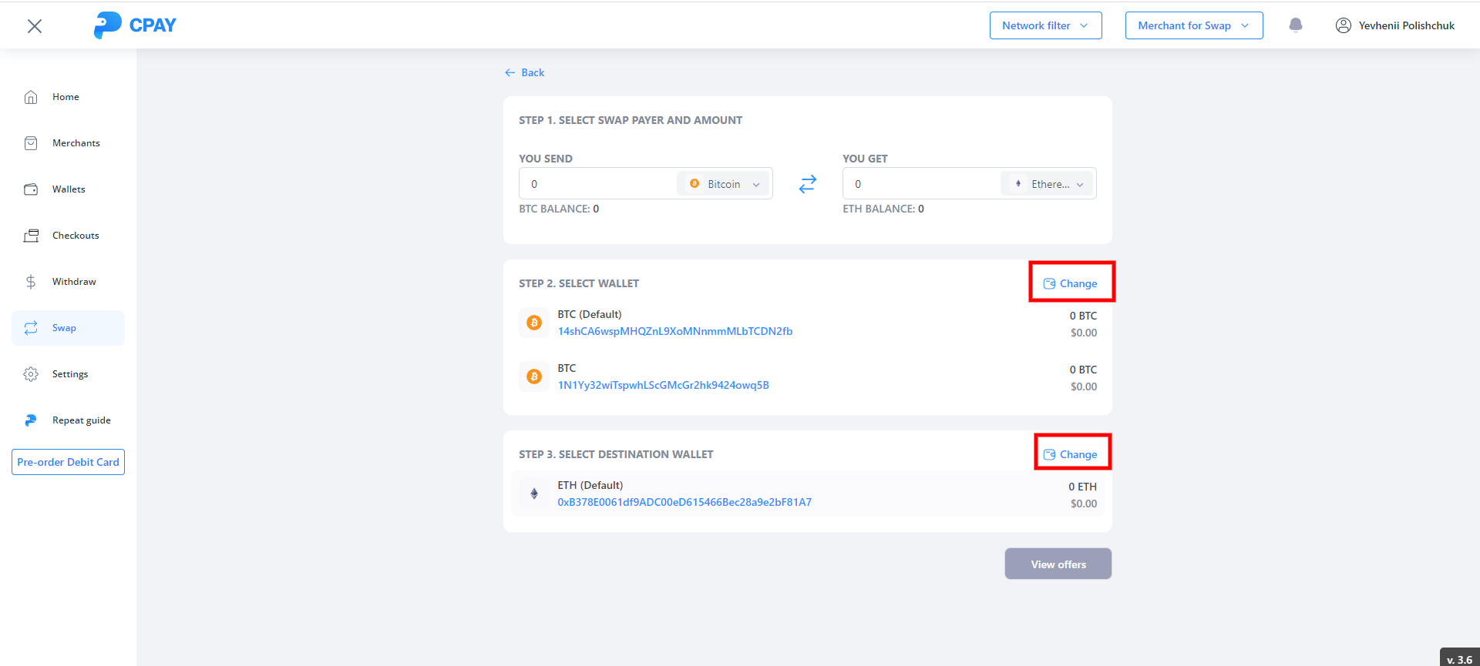1480x666 pixels.
Task: Open the Bitcoin currency selector
Action: point(724,184)
